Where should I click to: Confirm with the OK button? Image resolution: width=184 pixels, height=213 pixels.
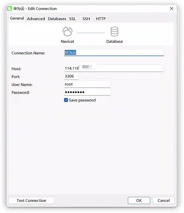click(139, 200)
